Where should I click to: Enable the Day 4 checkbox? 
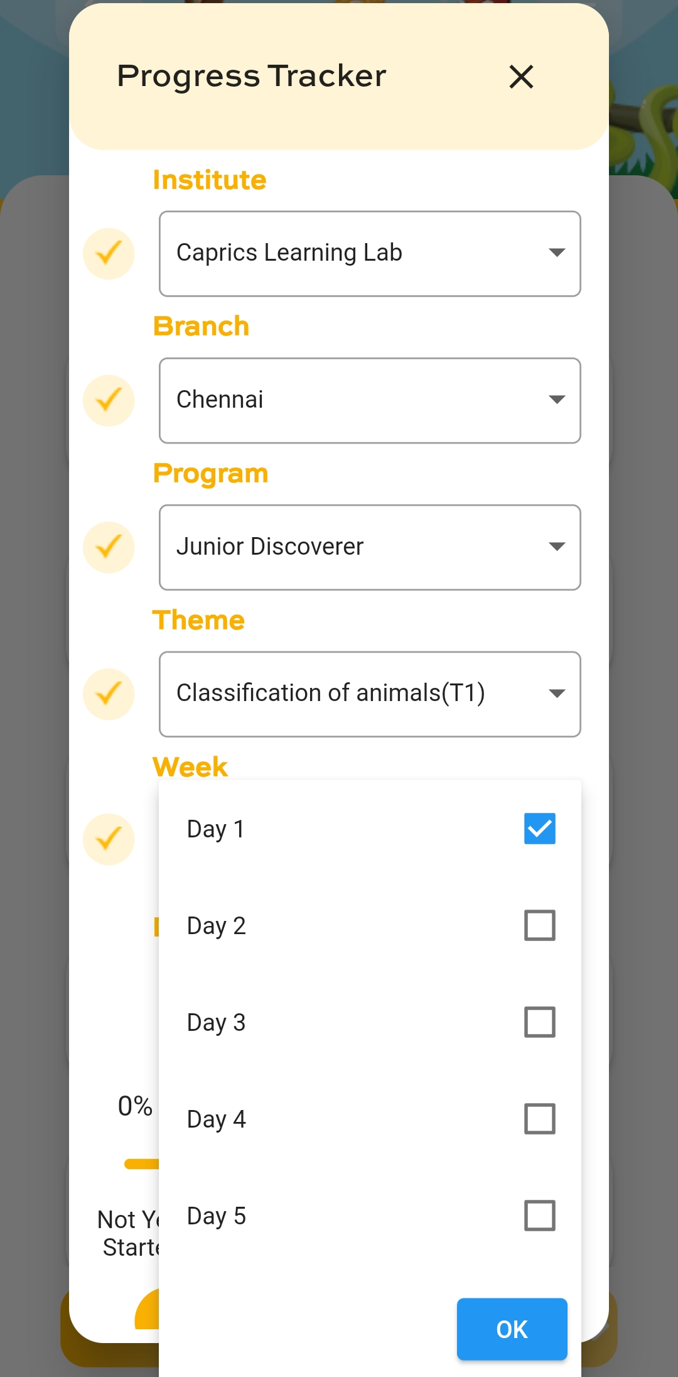[x=539, y=1119]
